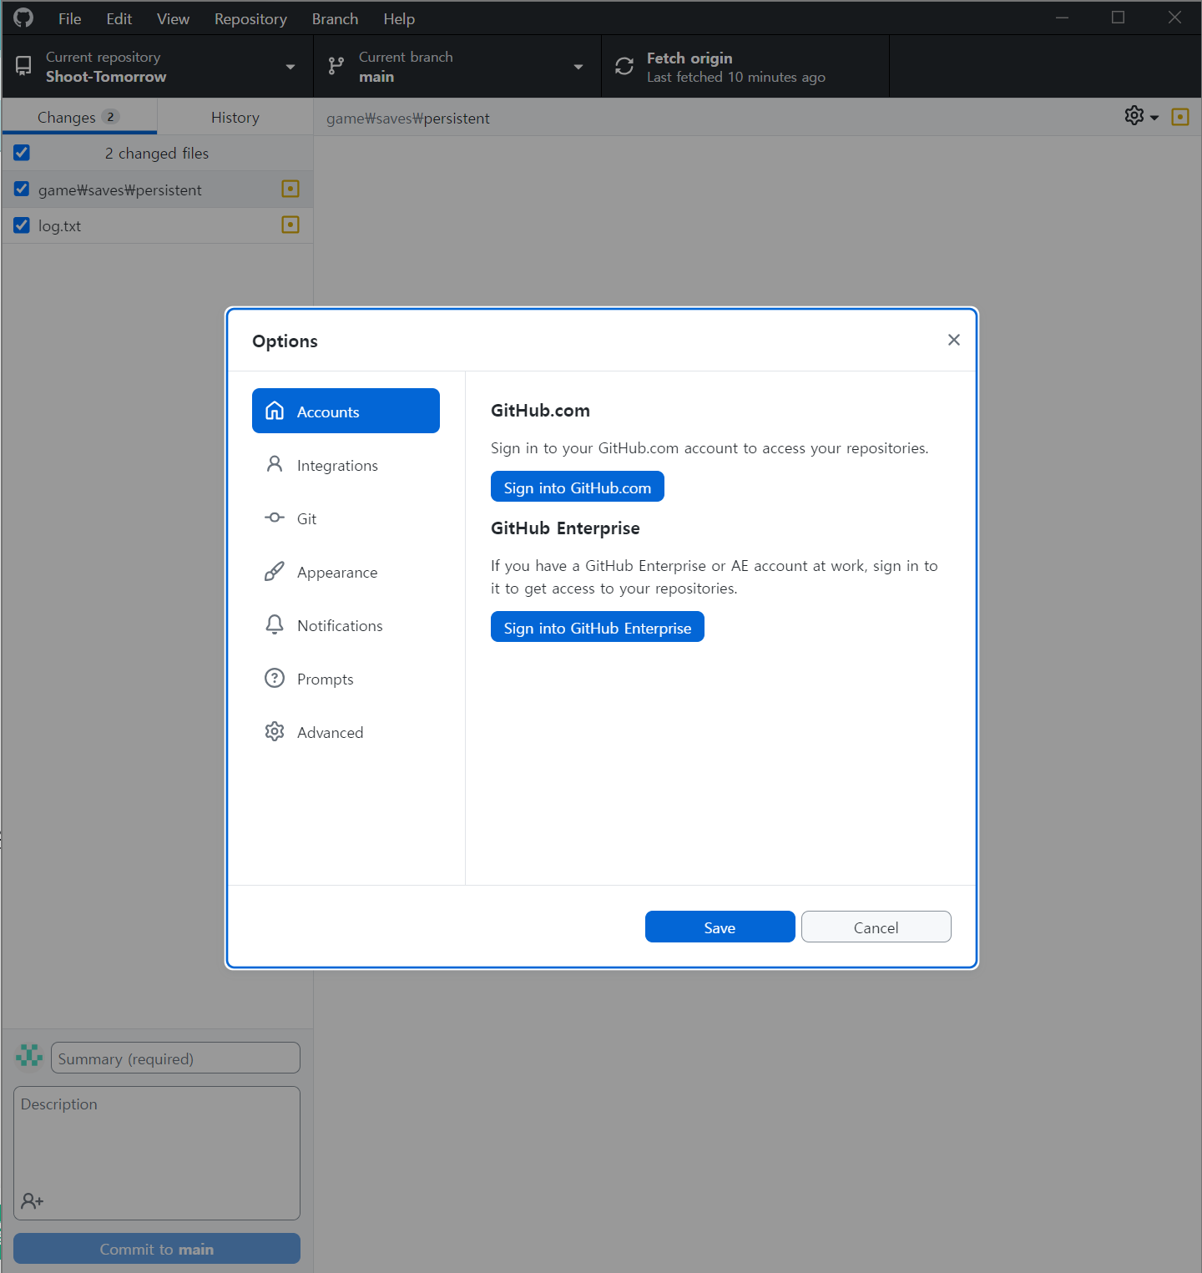Screen dimensions: 1202x1273
Task: Open the Repository menu
Action: click(250, 18)
